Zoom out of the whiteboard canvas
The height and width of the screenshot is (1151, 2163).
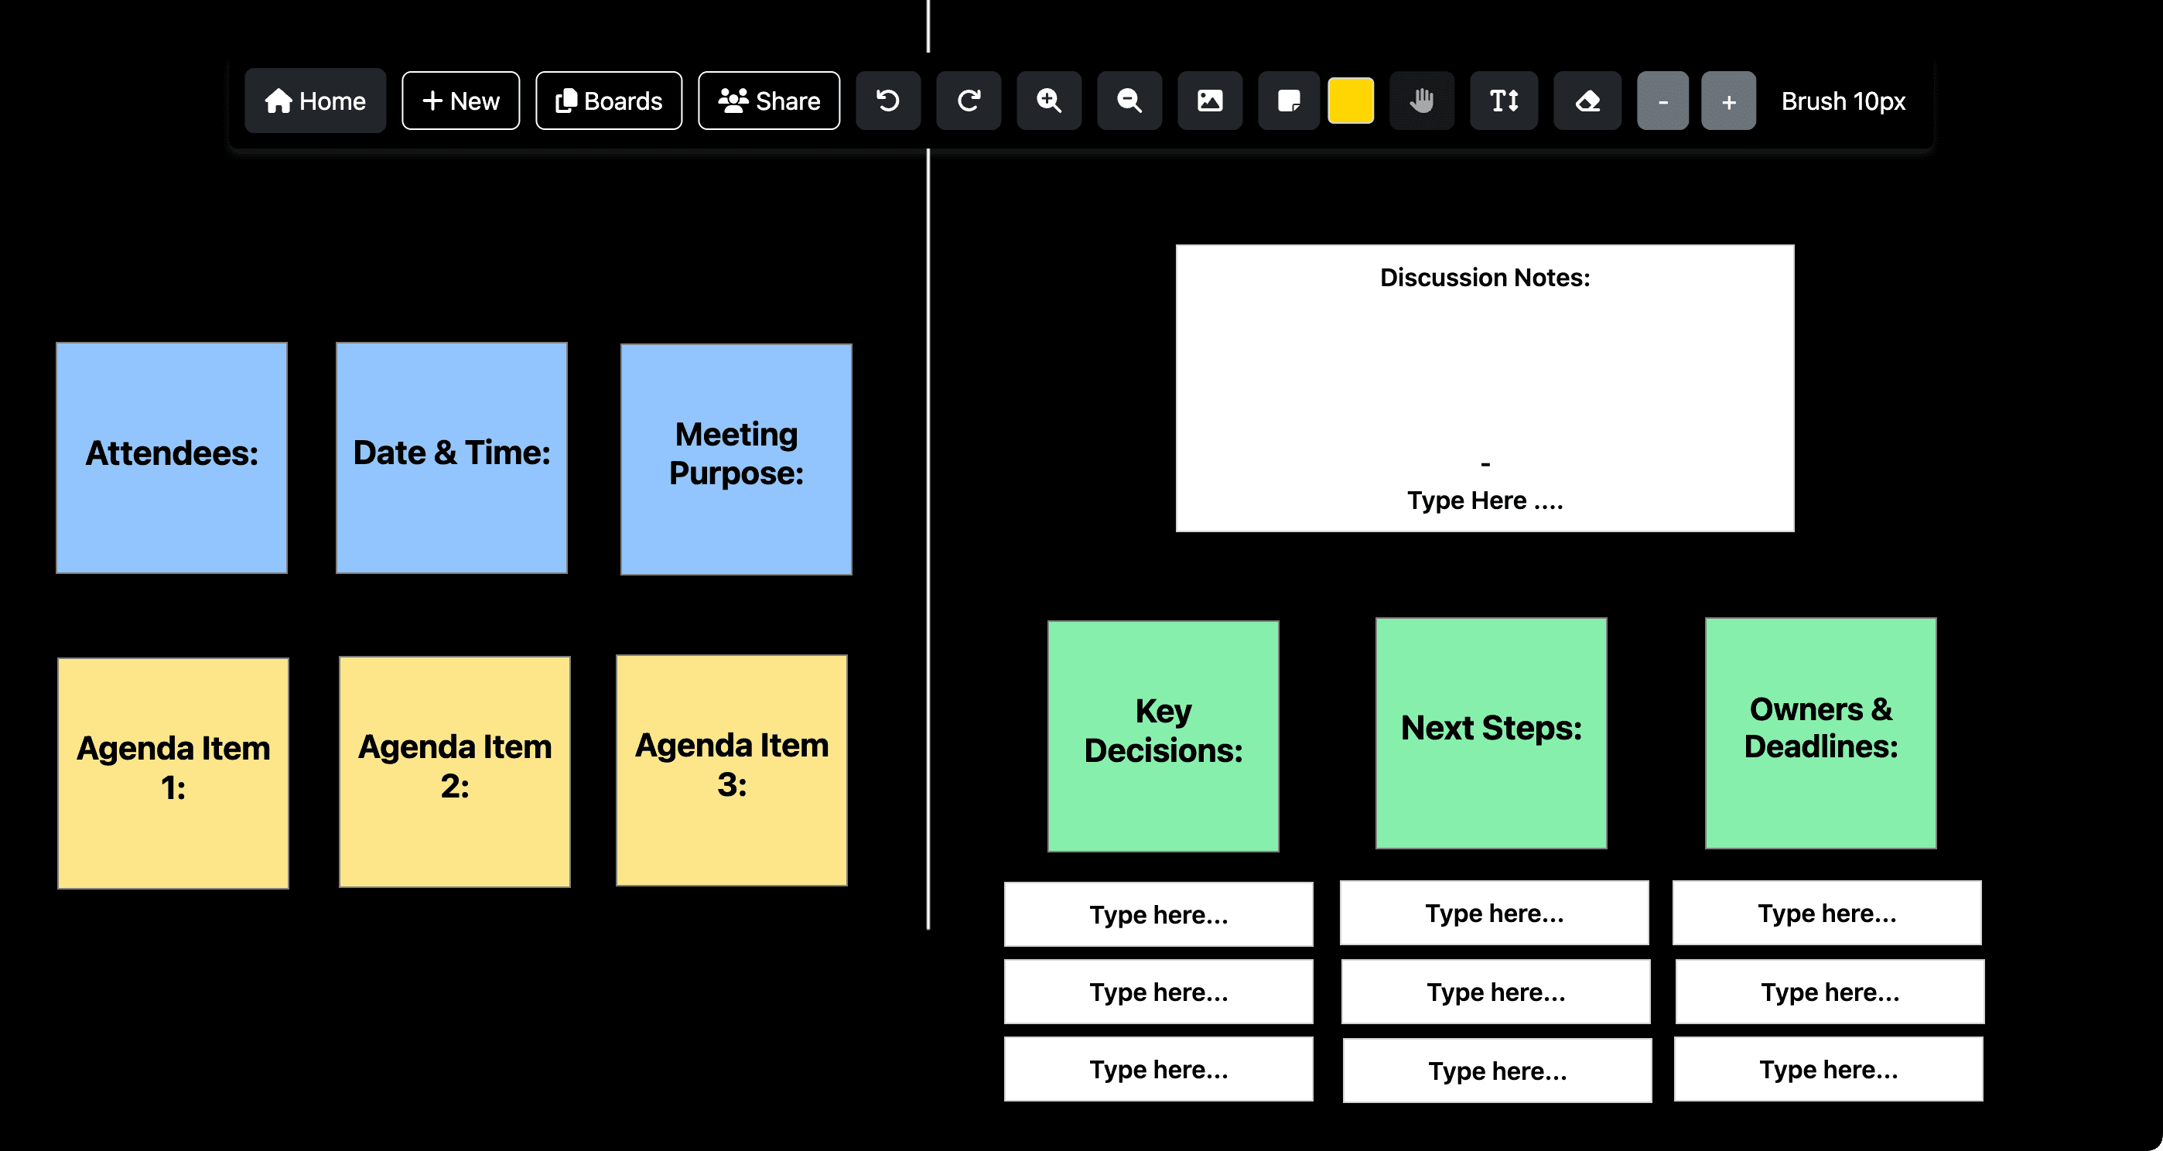tap(1129, 101)
